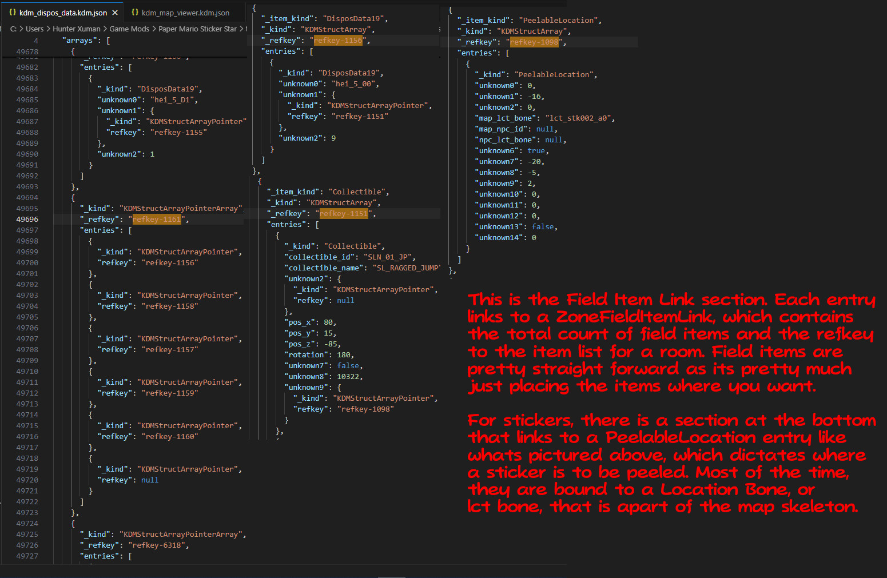Click the highlighted refkey-1098 in PeelableLocation block
Viewport: 887px width, 578px height.
tap(534, 42)
